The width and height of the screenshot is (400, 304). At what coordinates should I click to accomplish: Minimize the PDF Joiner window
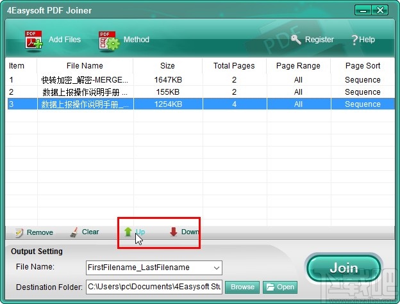363,10
